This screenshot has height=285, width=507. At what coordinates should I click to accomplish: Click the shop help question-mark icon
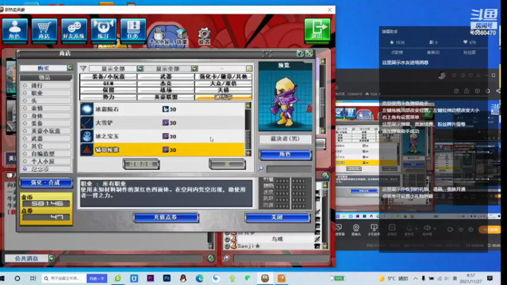300,53
